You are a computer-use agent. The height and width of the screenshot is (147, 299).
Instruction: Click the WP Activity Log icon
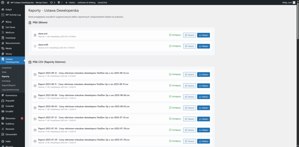pyautogui.click(x=3, y=15)
